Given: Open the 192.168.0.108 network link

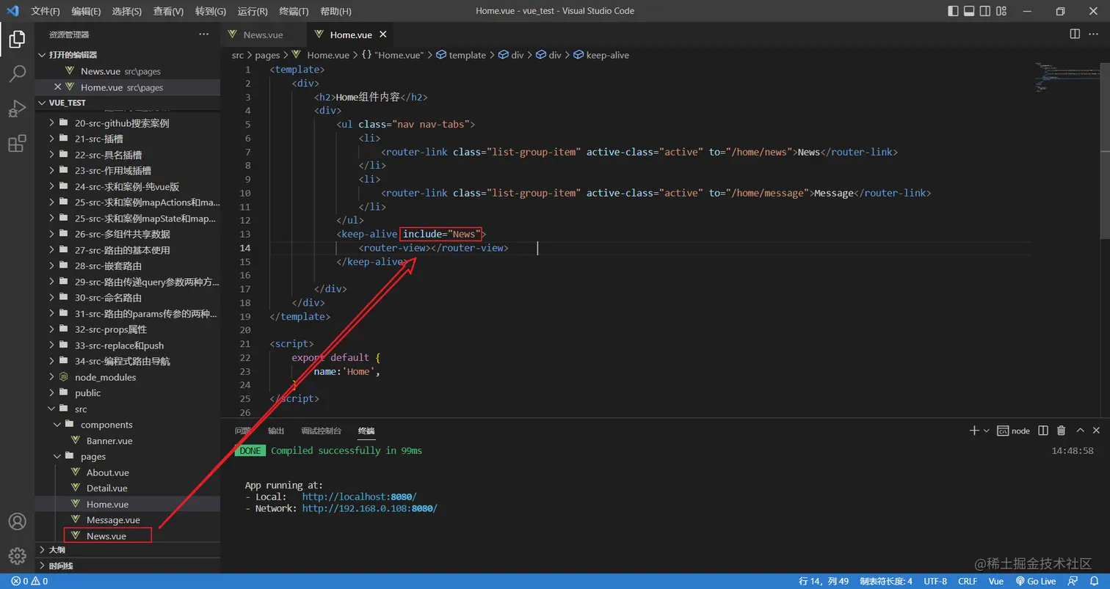Looking at the screenshot, I should pyautogui.click(x=369, y=508).
